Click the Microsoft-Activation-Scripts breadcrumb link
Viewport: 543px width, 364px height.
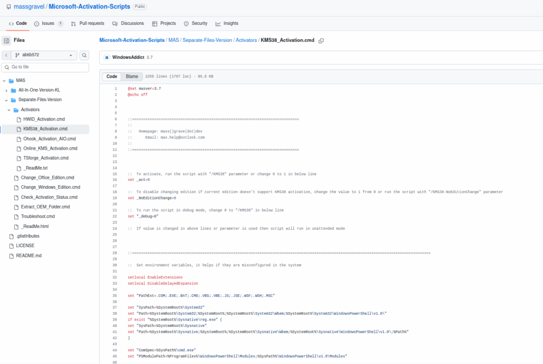tap(132, 40)
